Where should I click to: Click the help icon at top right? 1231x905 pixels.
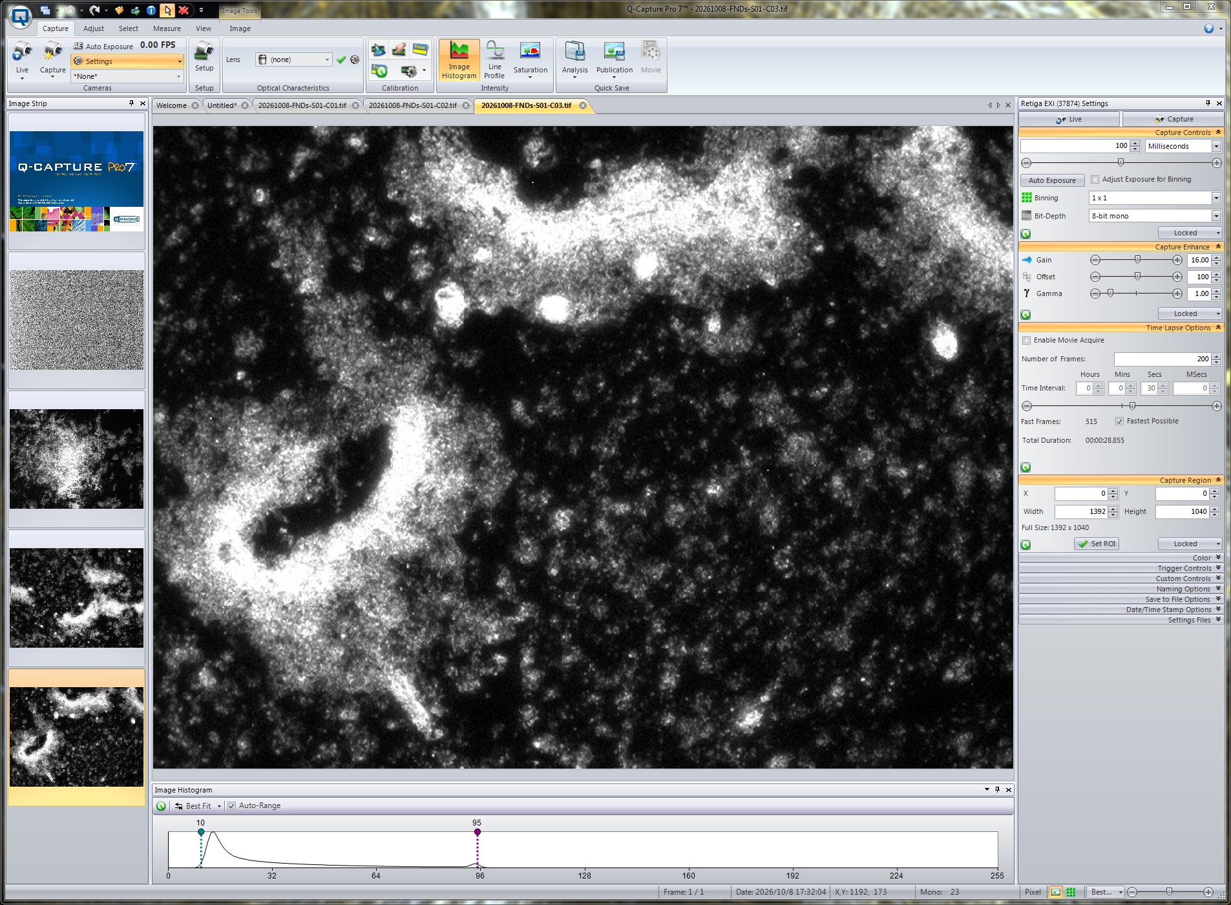(1208, 28)
